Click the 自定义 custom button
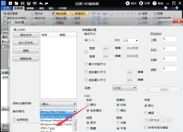This screenshot has width=183, height=132. (x=165, y=90)
